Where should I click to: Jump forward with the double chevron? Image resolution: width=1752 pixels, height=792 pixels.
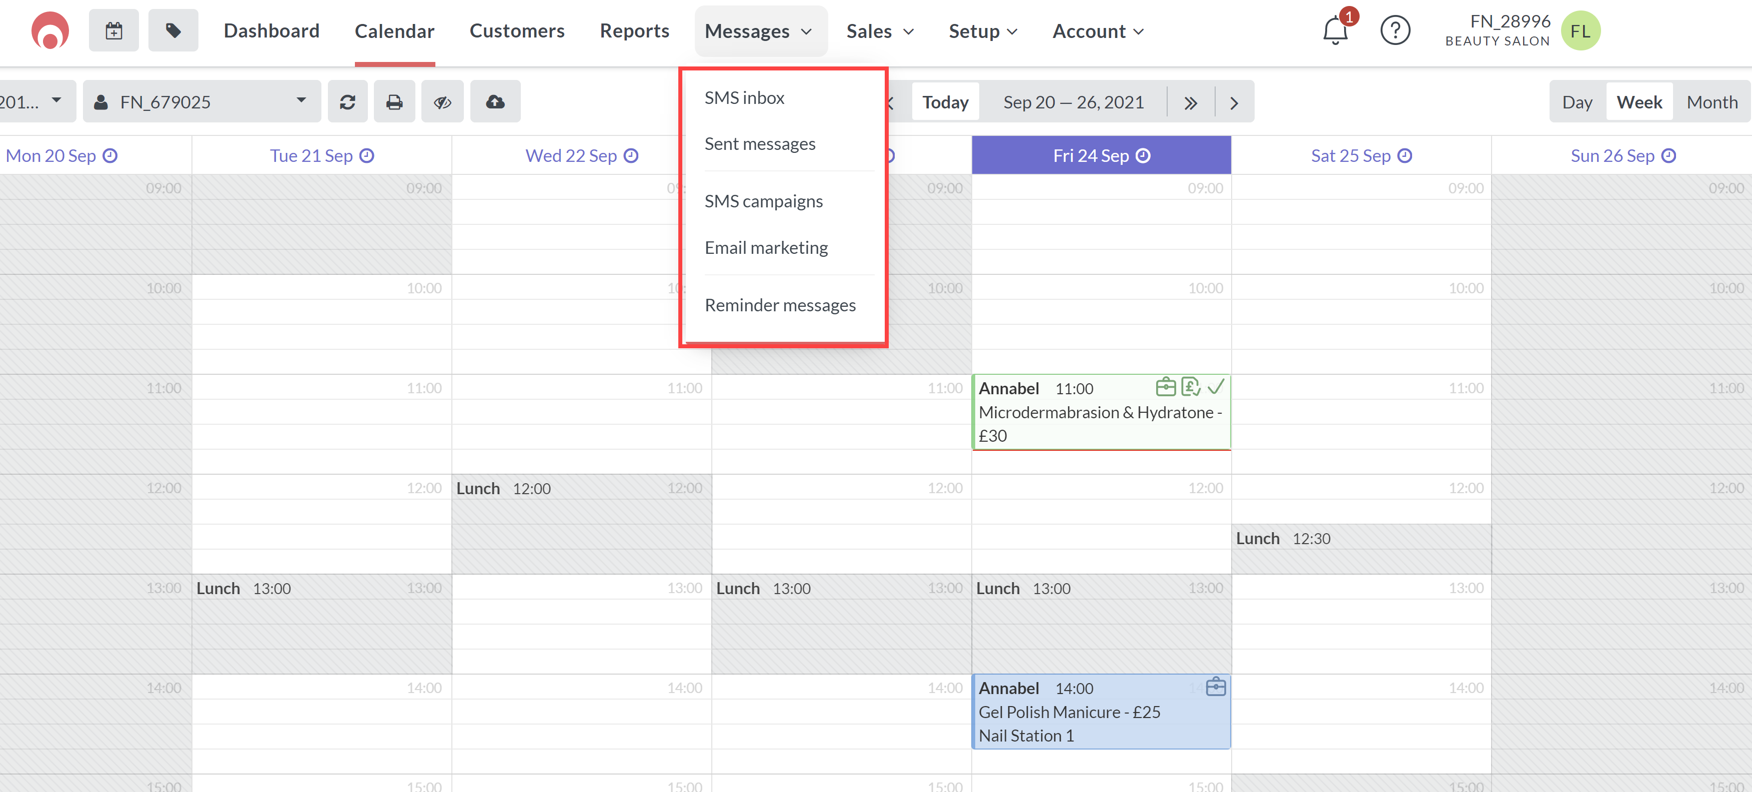point(1190,102)
